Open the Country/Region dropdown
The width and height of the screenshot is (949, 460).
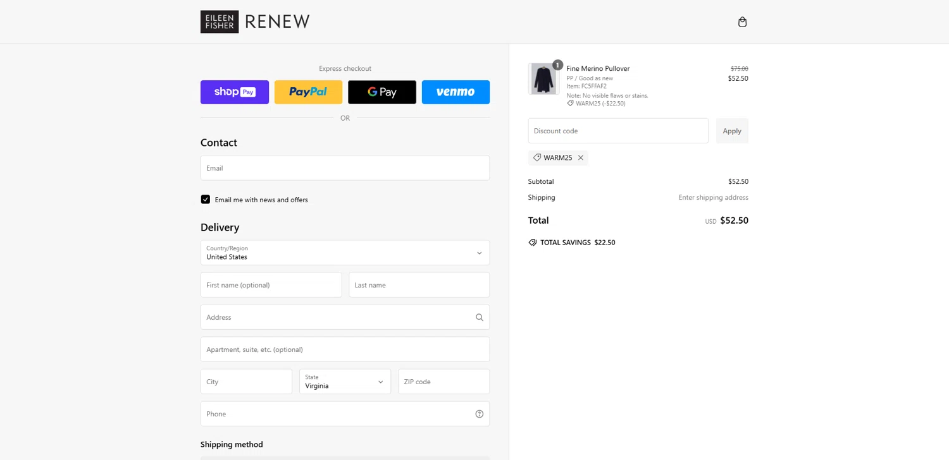(x=345, y=253)
